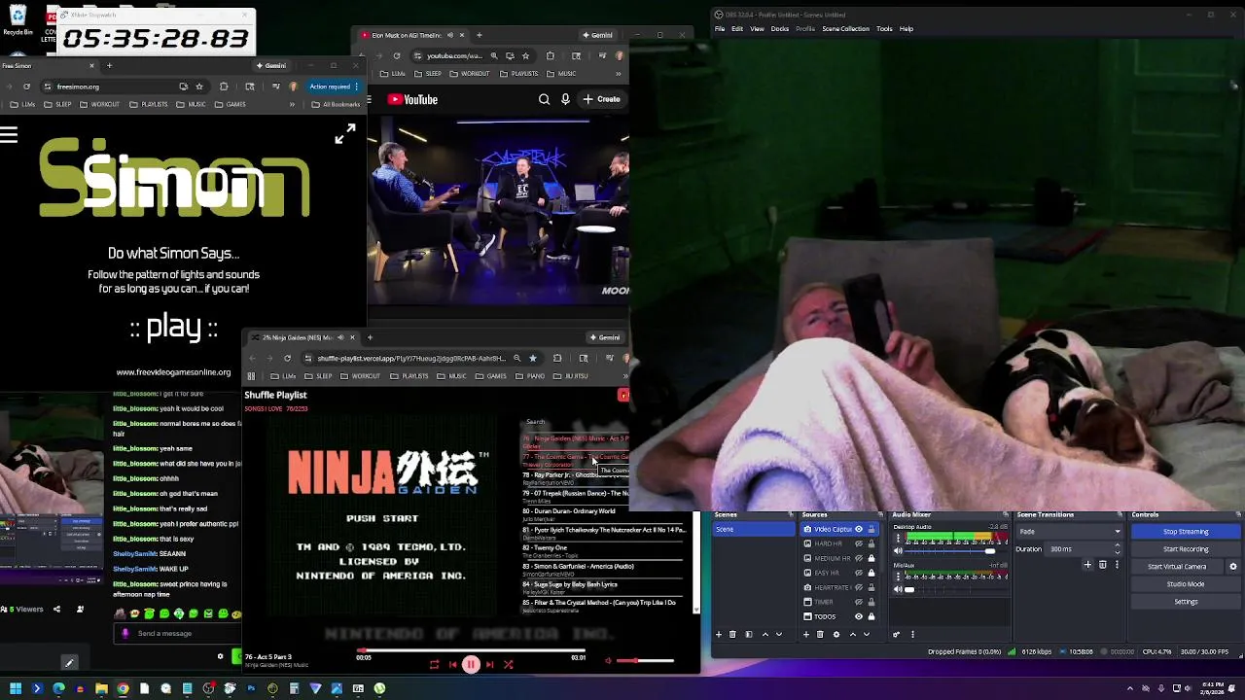The width and height of the screenshot is (1245, 700).
Task: Open the transition properties three-dot menu
Action: pyautogui.click(x=1116, y=565)
